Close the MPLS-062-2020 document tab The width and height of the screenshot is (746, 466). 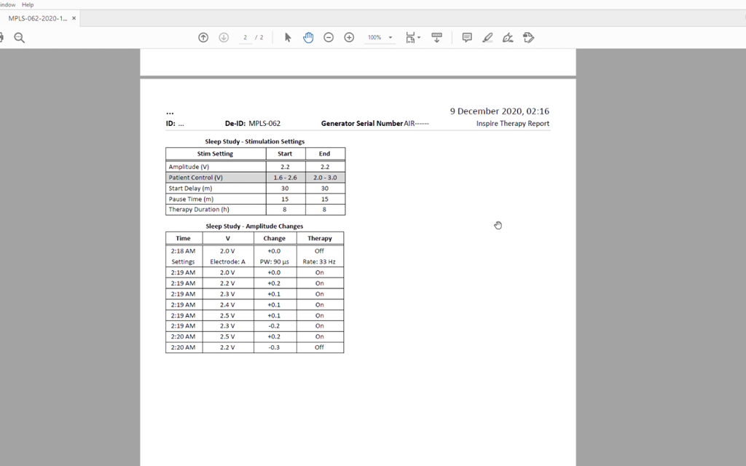tap(74, 18)
